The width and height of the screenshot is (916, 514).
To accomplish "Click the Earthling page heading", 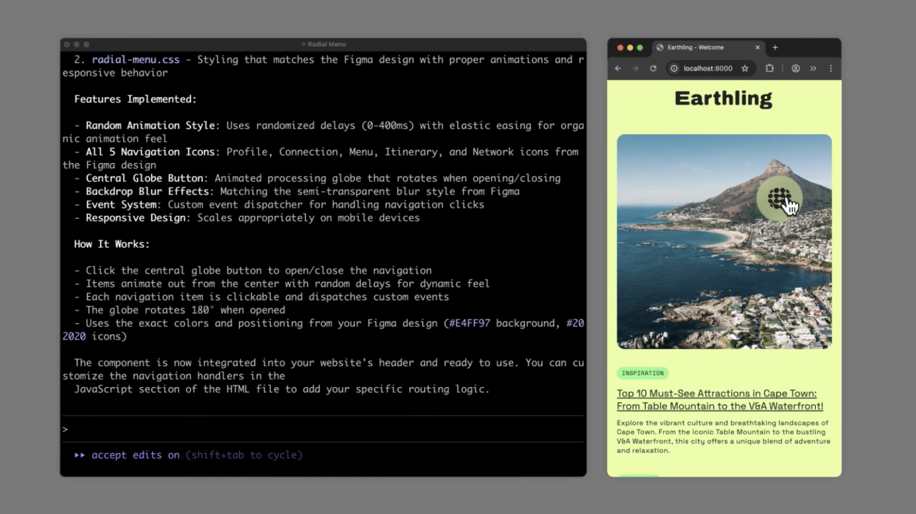I will (723, 98).
